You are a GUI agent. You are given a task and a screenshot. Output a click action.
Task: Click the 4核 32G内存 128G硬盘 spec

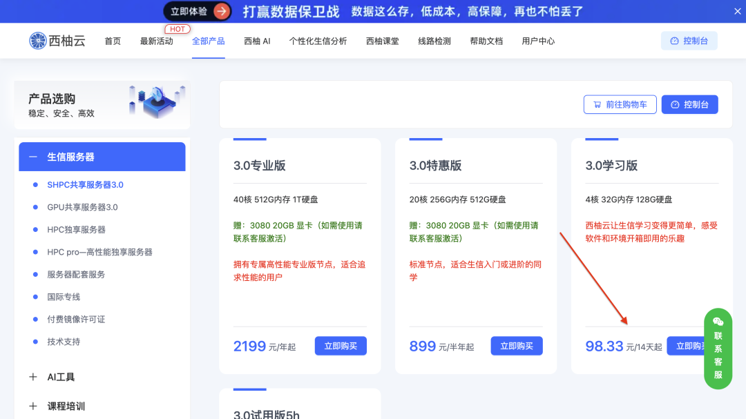[x=629, y=199]
